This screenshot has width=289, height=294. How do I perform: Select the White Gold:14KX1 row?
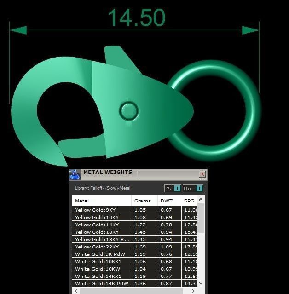pos(135,276)
